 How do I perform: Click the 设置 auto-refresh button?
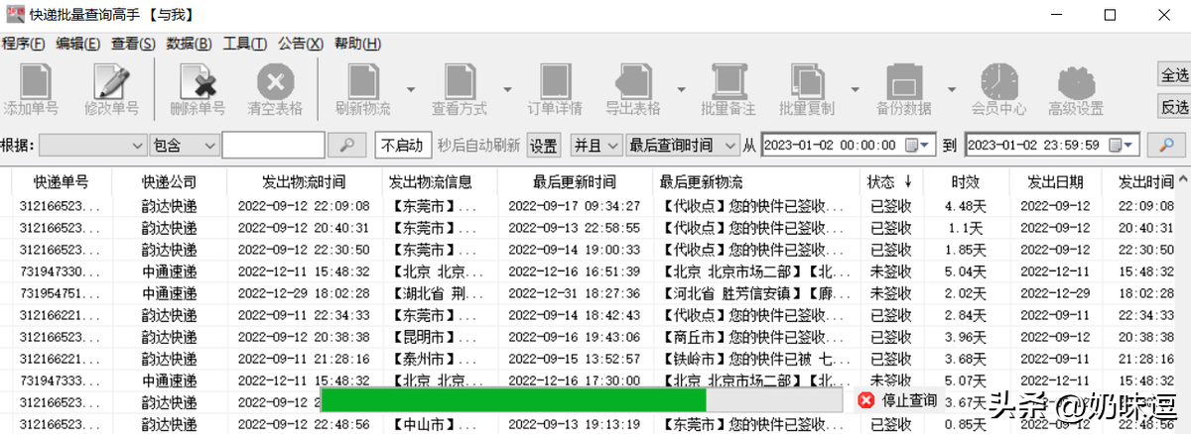coord(544,146)
